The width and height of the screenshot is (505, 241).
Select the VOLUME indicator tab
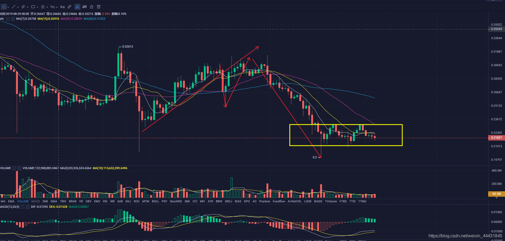(23, 201)
